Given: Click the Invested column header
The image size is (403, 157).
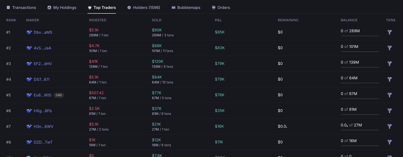Looking at the screenshot, I should [x=97, y=20].
